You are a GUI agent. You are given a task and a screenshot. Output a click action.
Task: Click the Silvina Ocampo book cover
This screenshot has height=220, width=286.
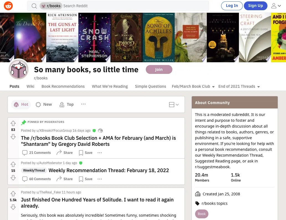(191, 38)
